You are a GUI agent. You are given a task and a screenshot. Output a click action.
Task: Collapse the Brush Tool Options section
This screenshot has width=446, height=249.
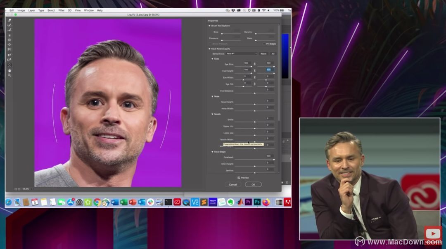209,26
